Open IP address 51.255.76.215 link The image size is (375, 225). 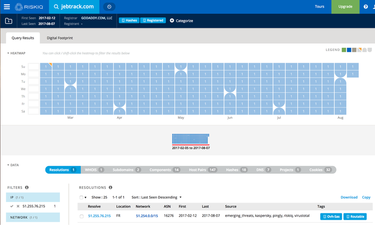point(99,216)
